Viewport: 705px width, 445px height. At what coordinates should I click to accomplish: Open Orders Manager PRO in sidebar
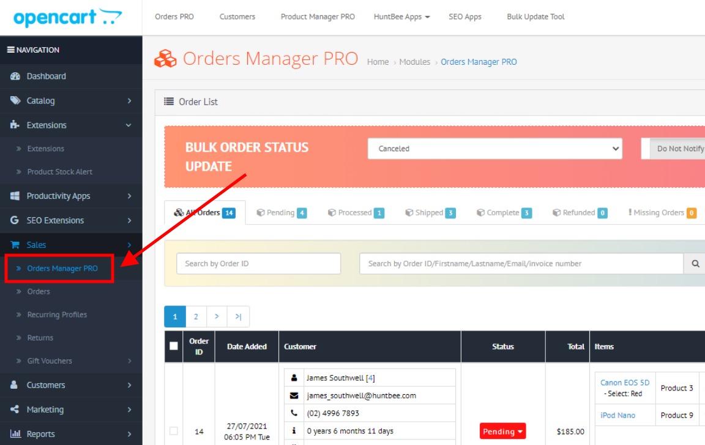point(62,268)
